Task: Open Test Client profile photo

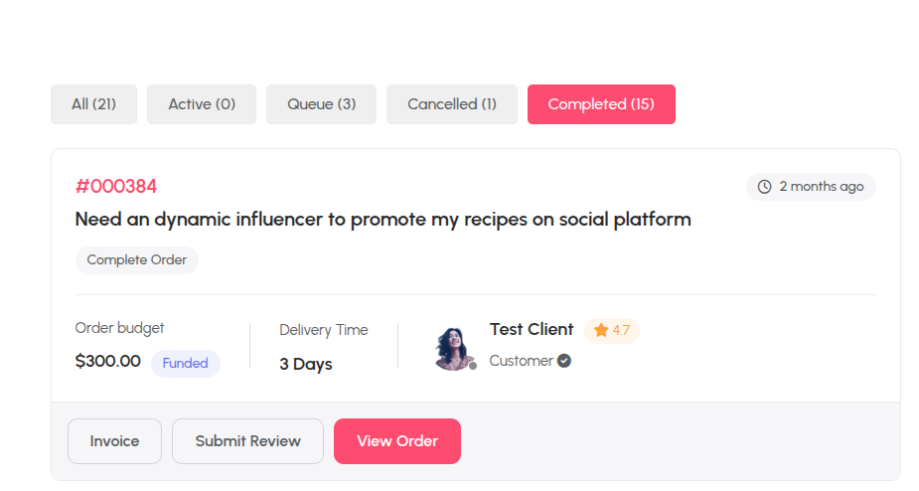Action: pyautogui.click(x=455, y=349)
